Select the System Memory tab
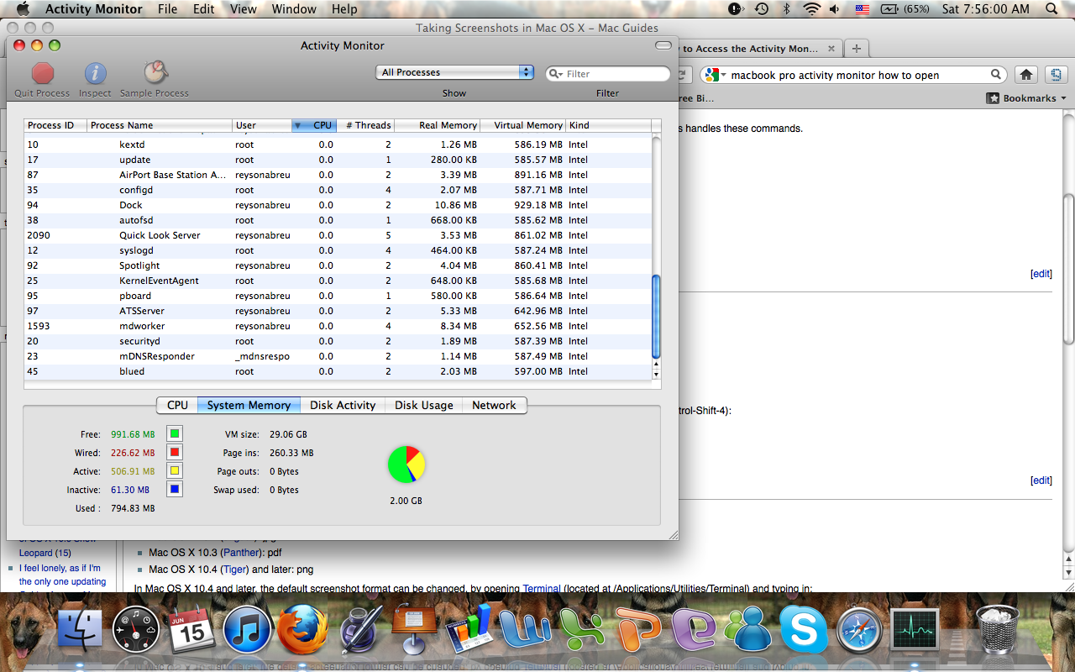This screenshot has width=1075, height=672. point(249,405)
